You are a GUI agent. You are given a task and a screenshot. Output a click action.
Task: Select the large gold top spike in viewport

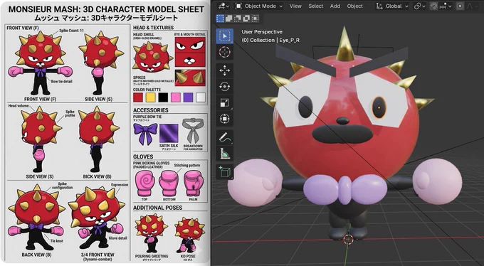coord(345,43)
